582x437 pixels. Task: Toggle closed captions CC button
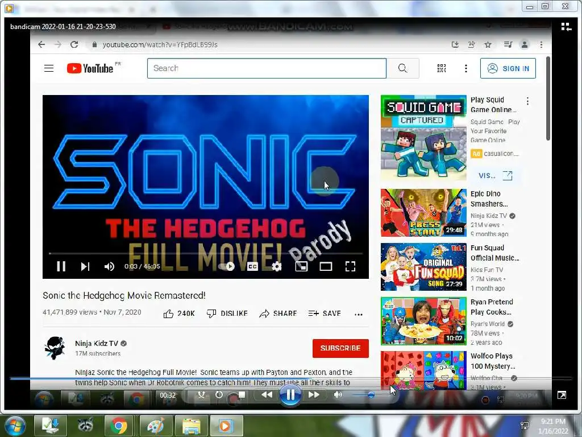[x=252, y=266]
